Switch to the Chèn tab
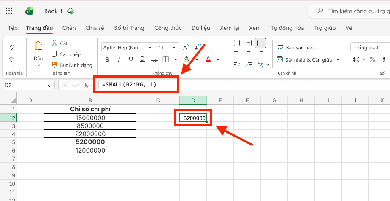Screen dimensions: 390x201 tap(69, 28)
